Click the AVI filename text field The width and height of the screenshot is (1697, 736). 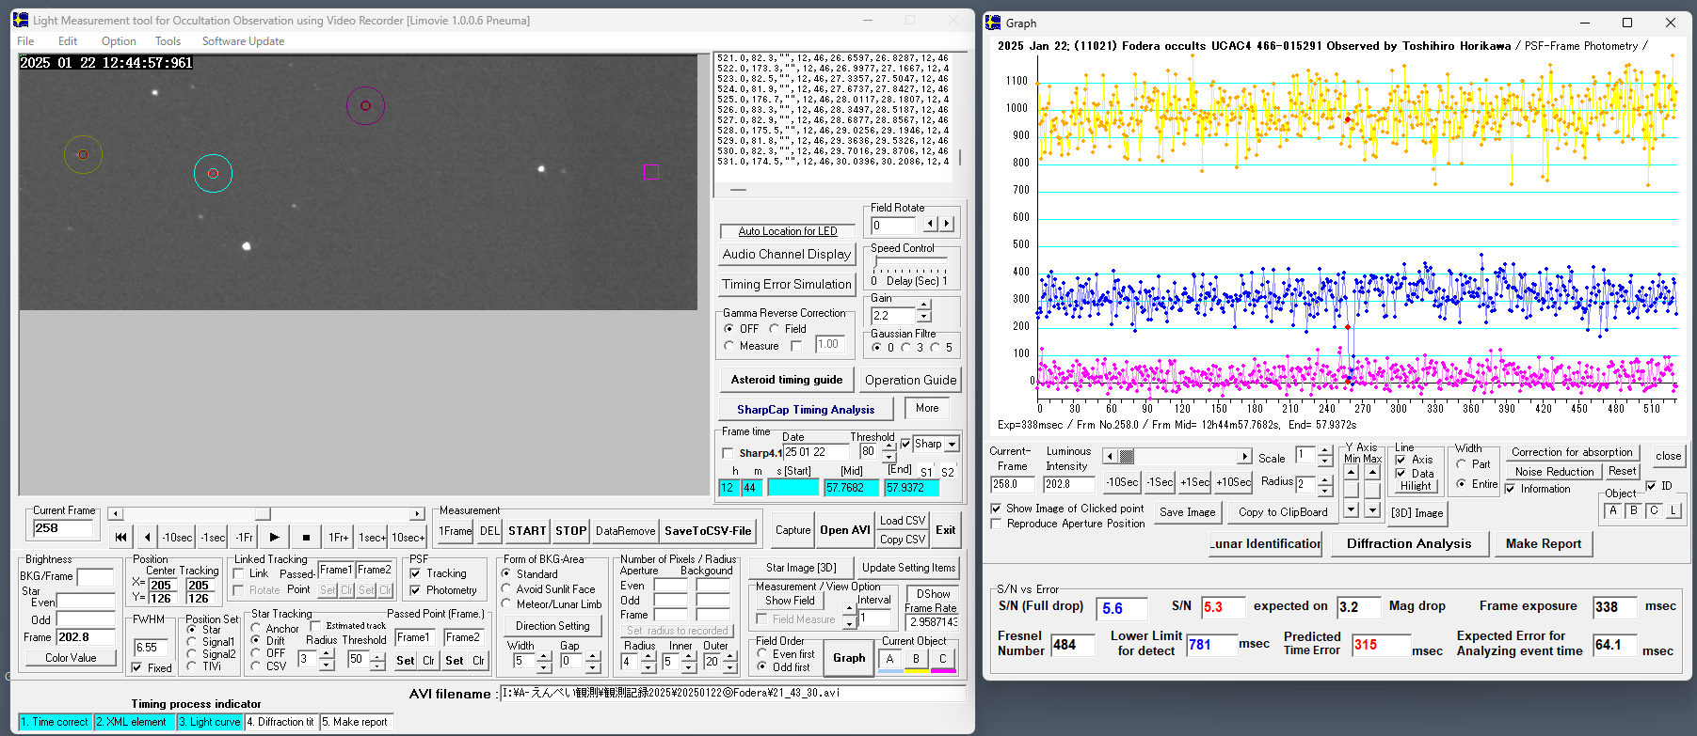tap(732, 693)
